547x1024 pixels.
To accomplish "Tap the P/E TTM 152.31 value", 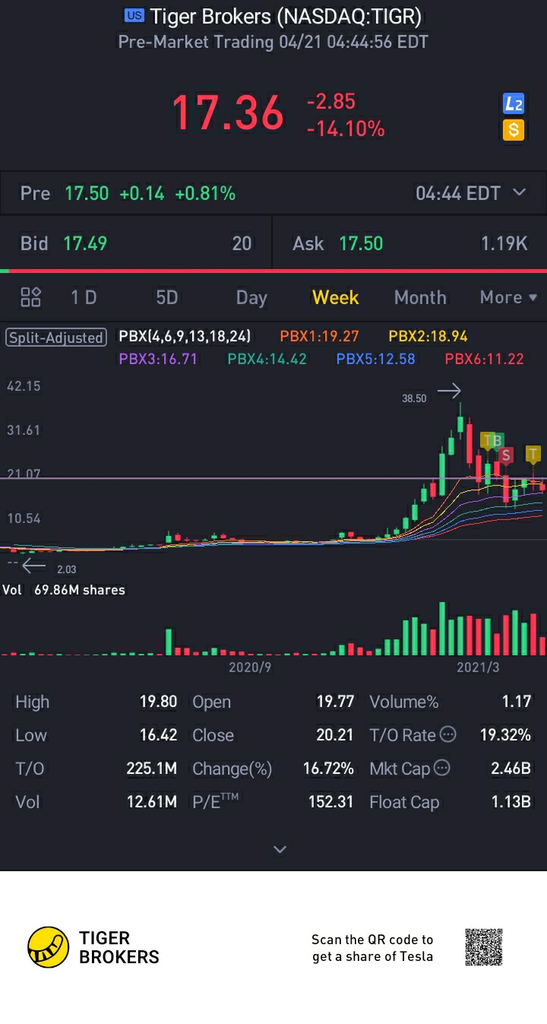I will [x=330, y=802].
